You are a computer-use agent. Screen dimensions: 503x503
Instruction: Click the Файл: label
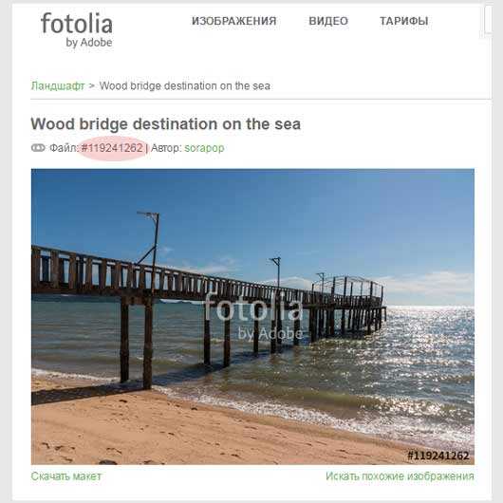[x=64, y=148]
